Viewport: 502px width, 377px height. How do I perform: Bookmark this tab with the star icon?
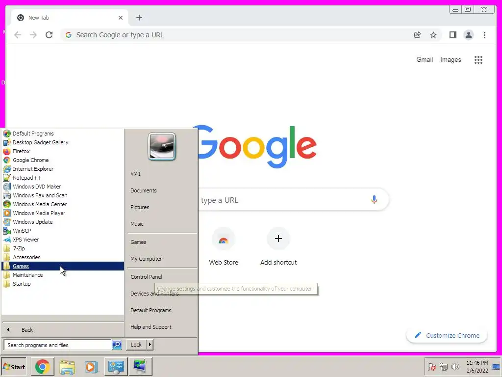click(433, 35)
